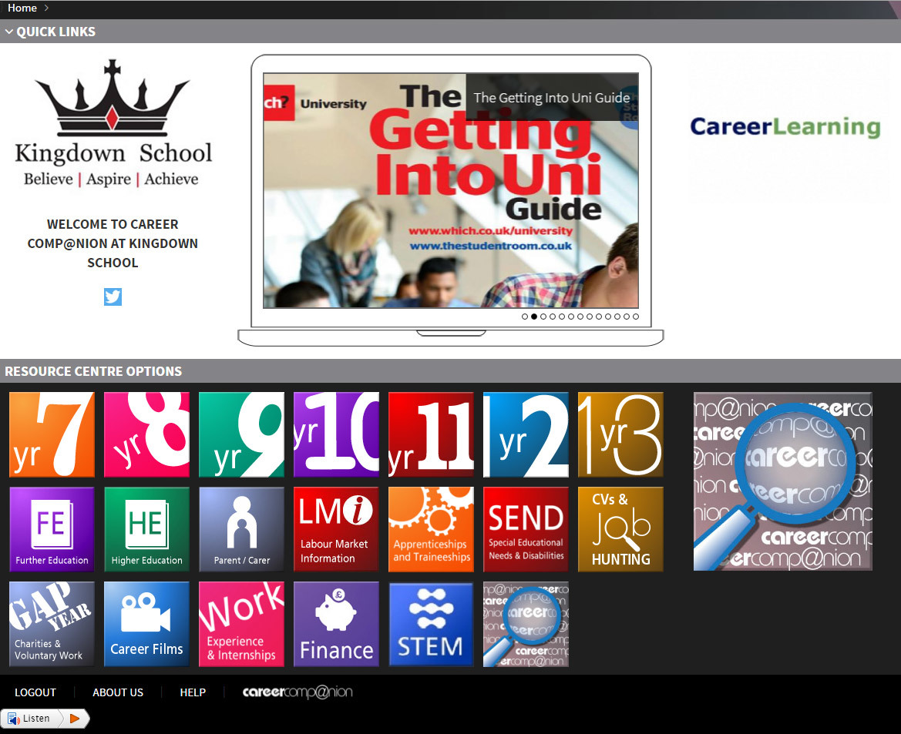Click the careercomp@nion footer logo
The width and height of the screenshot is (901, 734).
pyautogui.click(x=298, y=692)
